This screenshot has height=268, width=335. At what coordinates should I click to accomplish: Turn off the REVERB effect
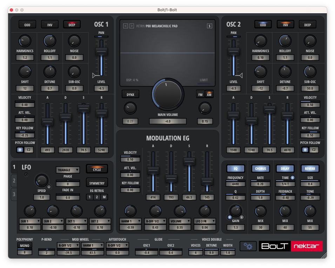coord(310,169)
